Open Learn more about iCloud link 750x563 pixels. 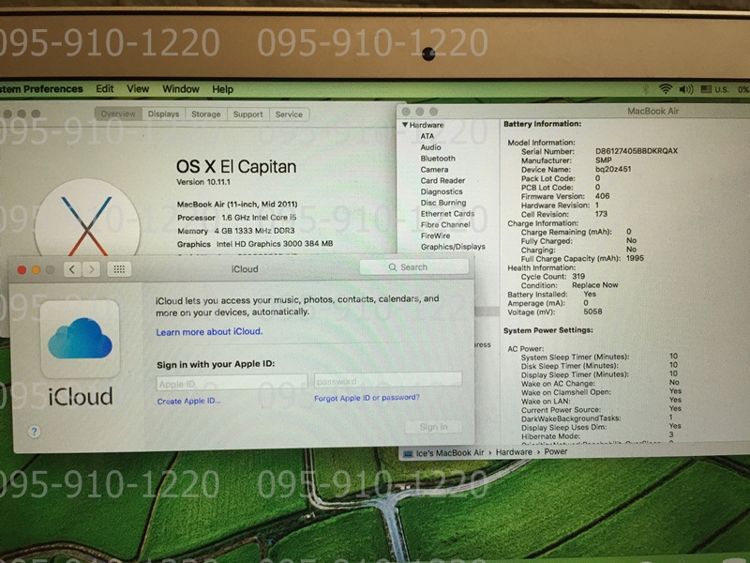click(209, 332)
